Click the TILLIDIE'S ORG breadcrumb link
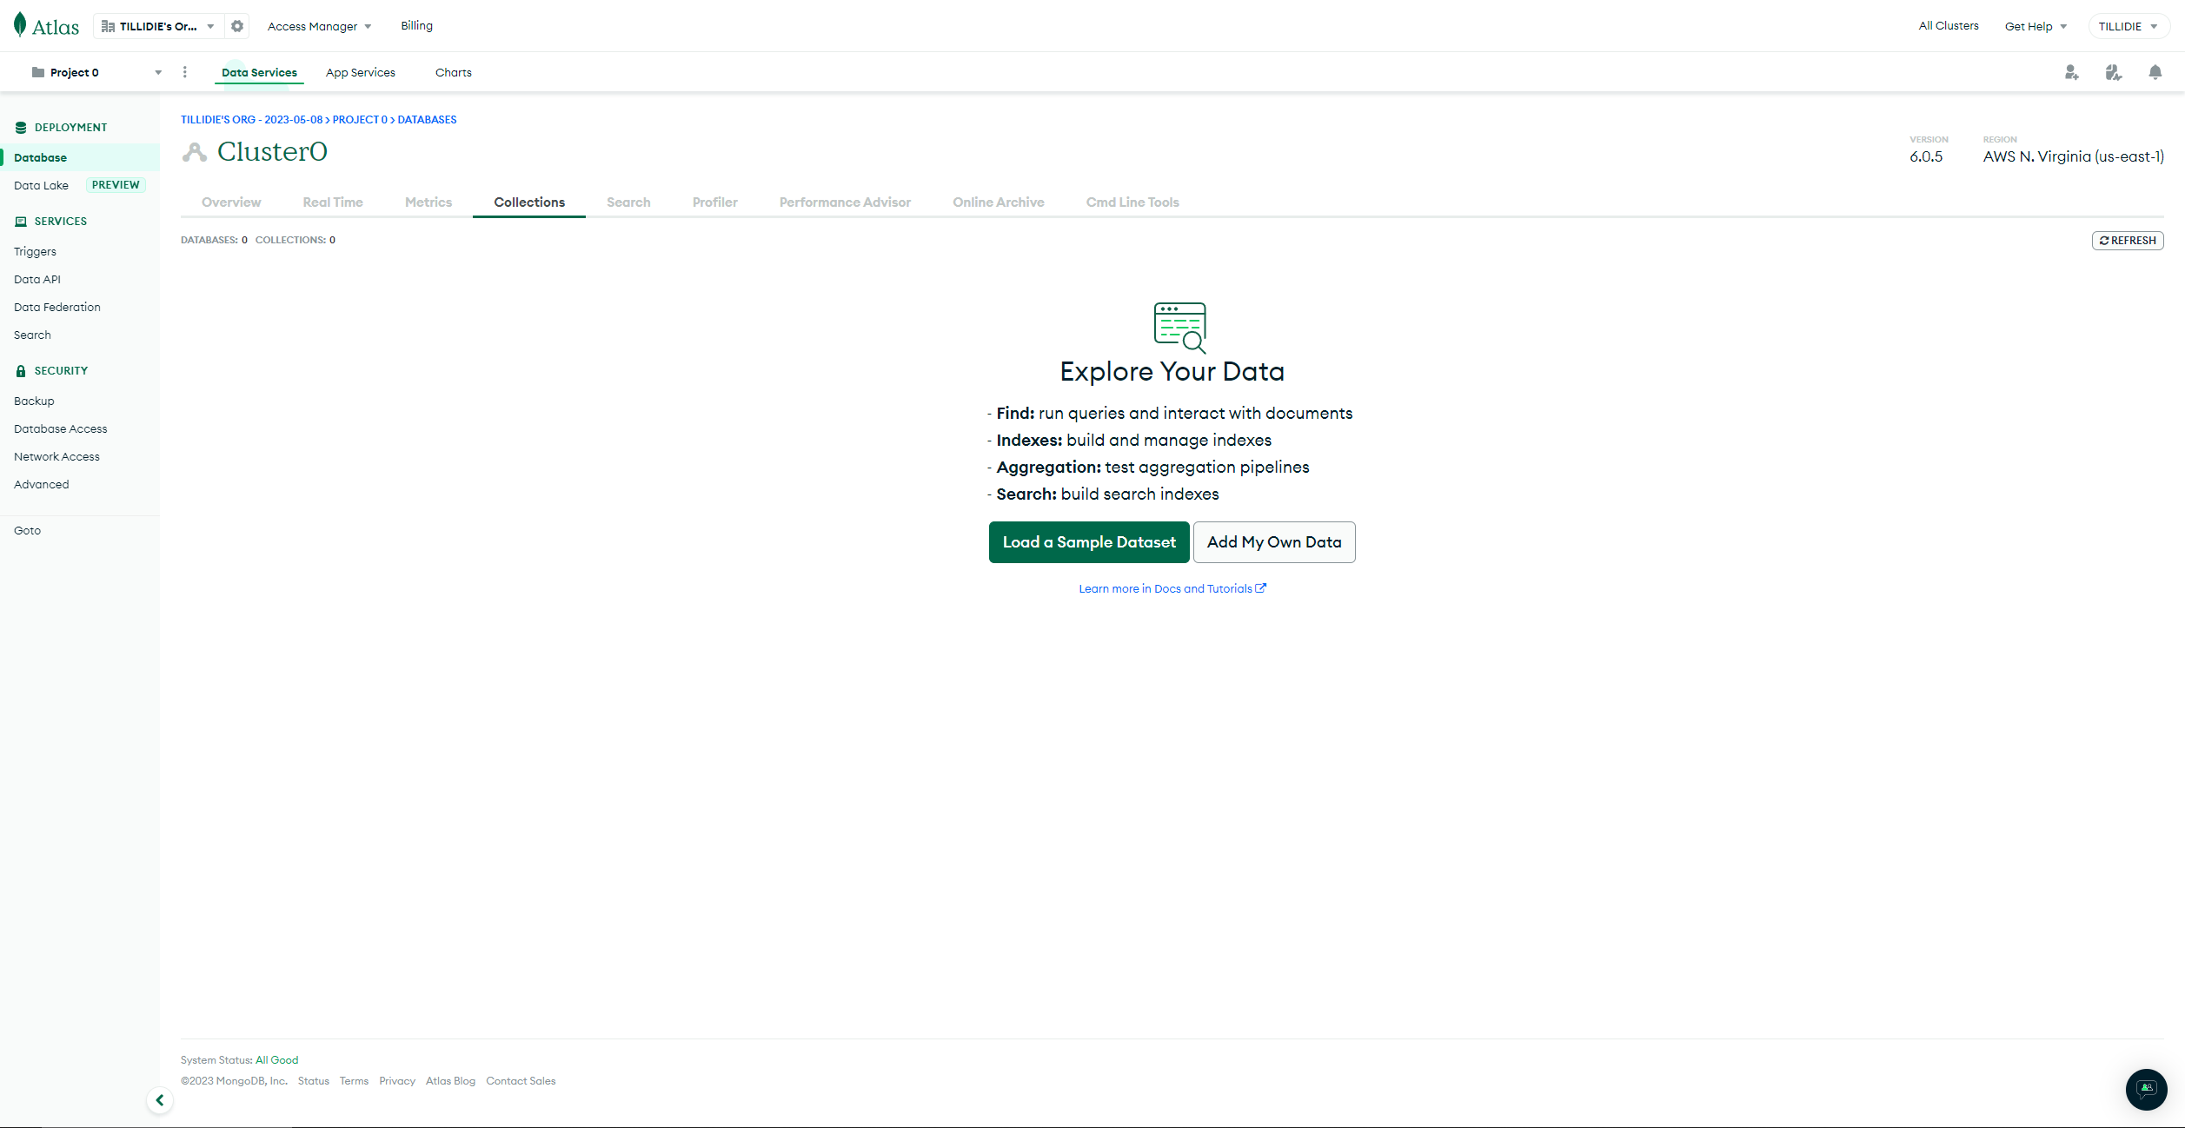Screen dimensions: 2185x1128 coord(252,119)
